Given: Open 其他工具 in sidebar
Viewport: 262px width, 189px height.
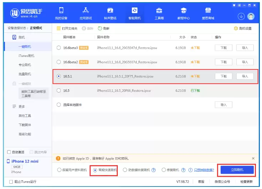Looking at the screenshot, I should (25, 116).
